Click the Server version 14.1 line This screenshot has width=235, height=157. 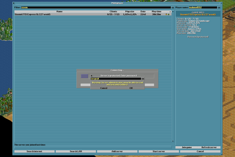point(187,25)
